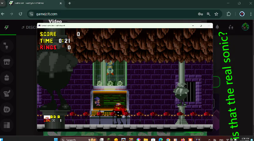This screenshot has height=141, width=254.
Task: Open Microsoft Edge on the taskbar
Action: point(161,140)
